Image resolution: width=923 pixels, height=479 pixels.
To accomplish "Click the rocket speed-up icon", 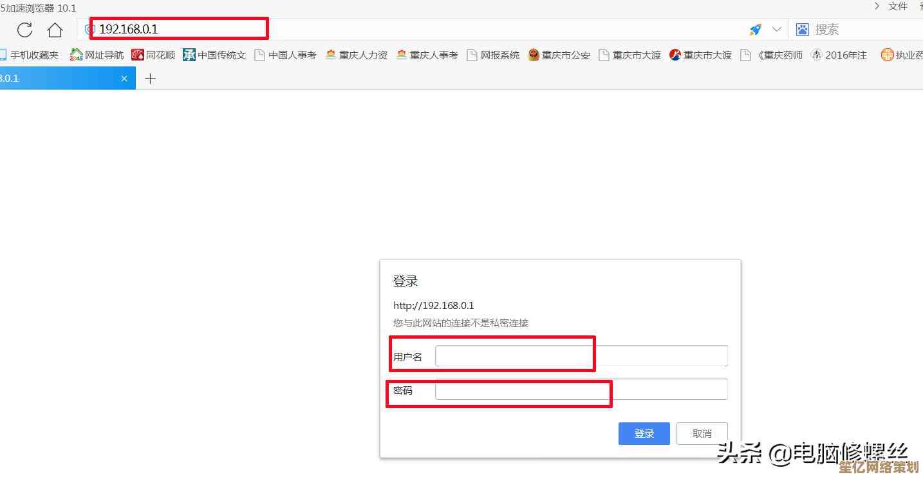I will 755,30.
